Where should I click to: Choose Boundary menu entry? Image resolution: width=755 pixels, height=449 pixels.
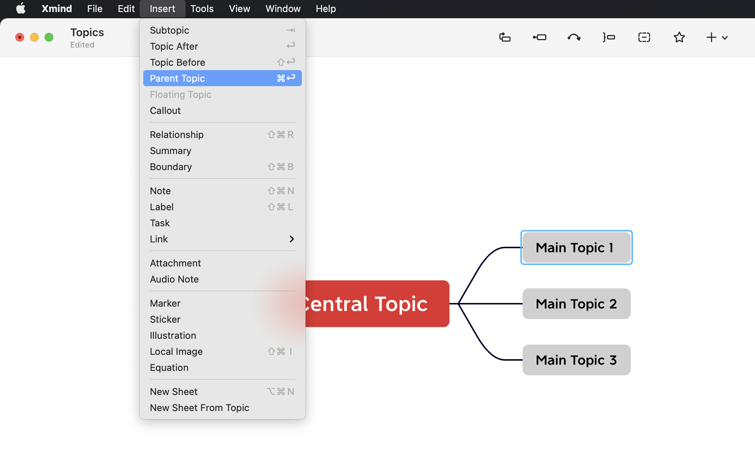click(x=222, y=167)
